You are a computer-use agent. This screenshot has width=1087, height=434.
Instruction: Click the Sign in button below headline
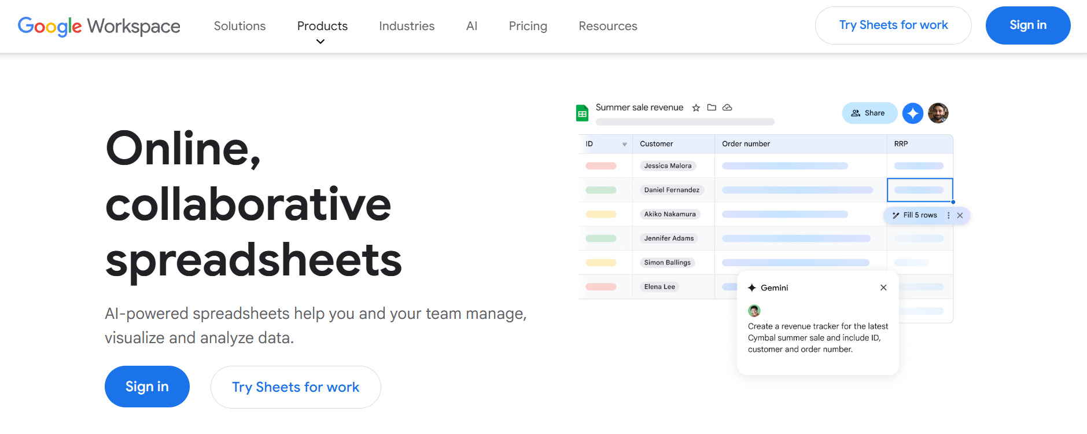point(147,387)
